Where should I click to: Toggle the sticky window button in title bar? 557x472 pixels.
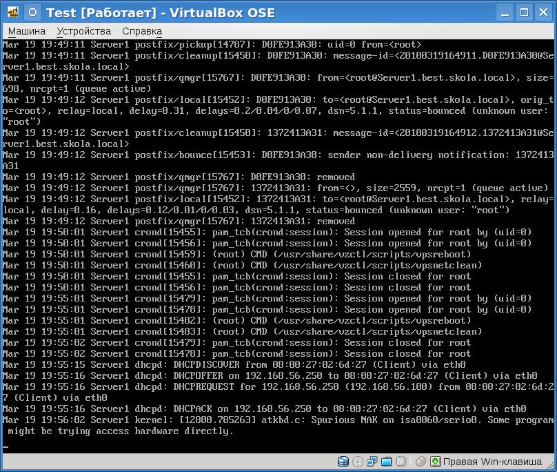[31, 12]
